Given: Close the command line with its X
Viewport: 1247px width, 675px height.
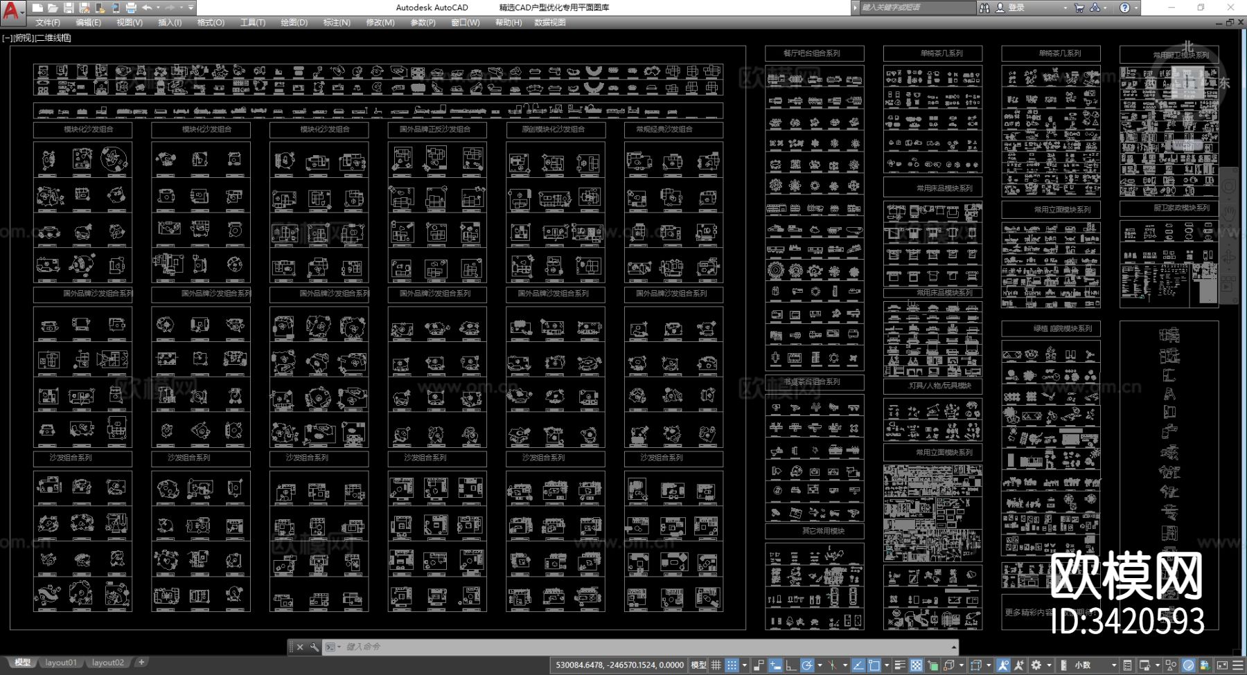Looking at the screenshot, I should pyautogui.click(x=300, y=647).
